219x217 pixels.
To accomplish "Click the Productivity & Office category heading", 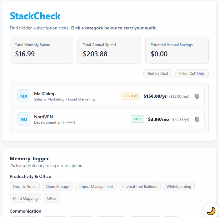I will click(x=30, y=176).
